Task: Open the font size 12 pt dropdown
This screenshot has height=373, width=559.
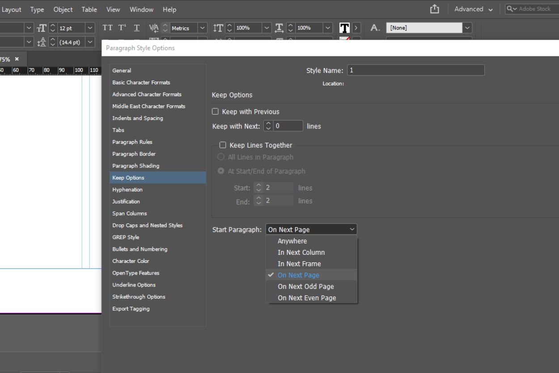Action: [x=90, y=28]
